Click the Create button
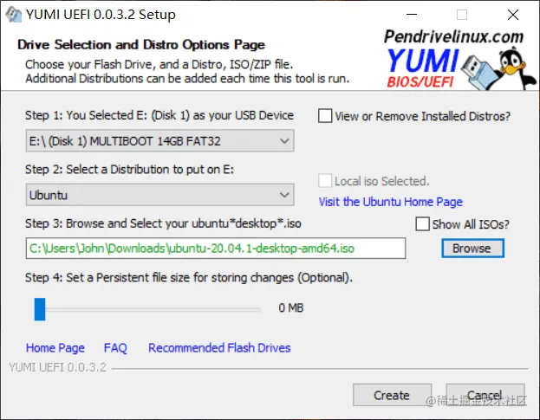This screenshot has height=420, width=540. (393, 395)
